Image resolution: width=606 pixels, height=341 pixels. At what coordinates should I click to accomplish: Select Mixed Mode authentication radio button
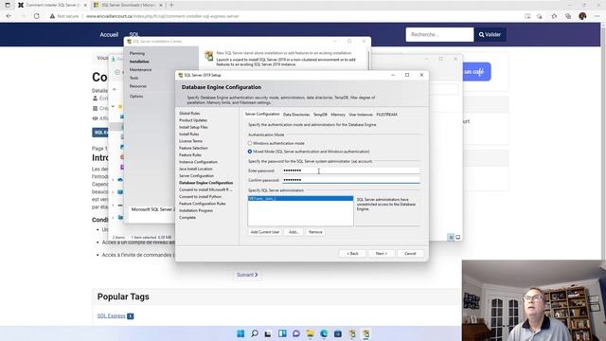click(250, 152)
